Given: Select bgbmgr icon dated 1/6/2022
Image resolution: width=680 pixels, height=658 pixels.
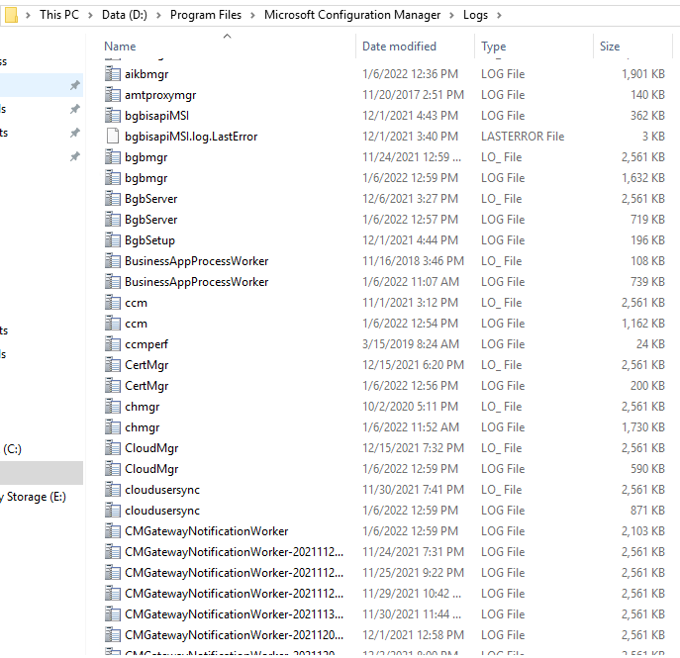Looking at the screenshot, I should [113, 178].
